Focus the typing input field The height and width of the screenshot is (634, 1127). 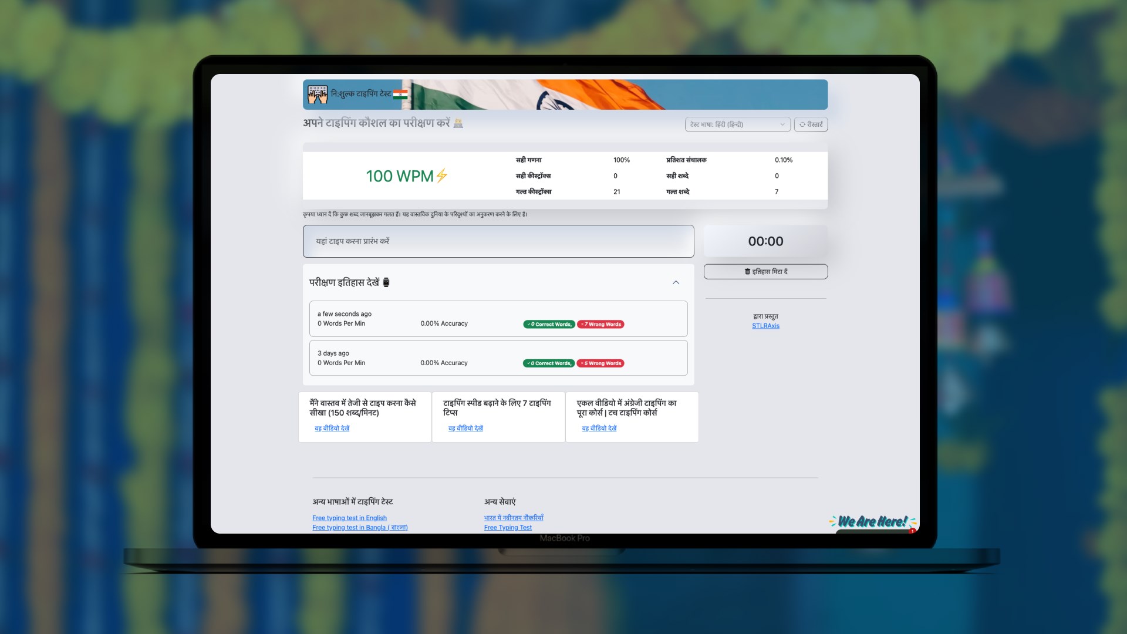click(498, 241)
